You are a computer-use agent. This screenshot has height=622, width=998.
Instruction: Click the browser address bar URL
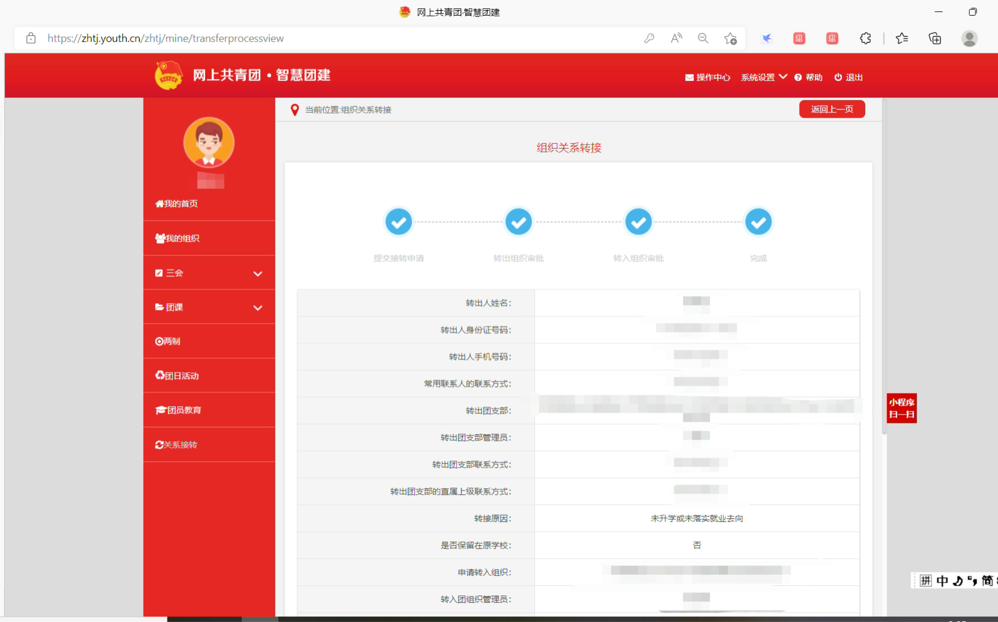pyautogui.click(x=166, y=38)
